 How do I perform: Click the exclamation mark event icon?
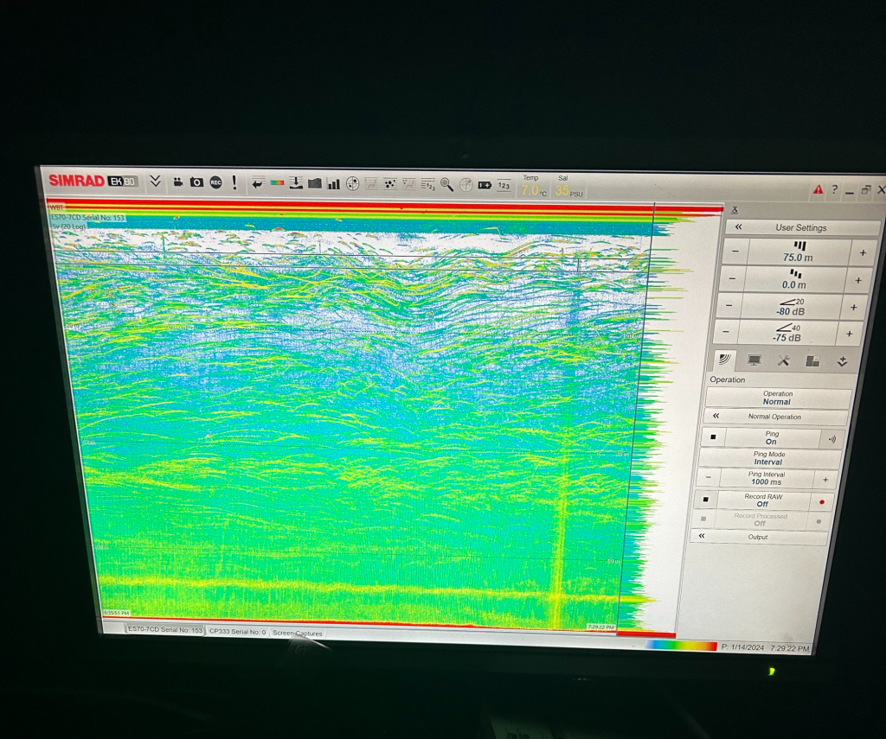pos(234,182)
